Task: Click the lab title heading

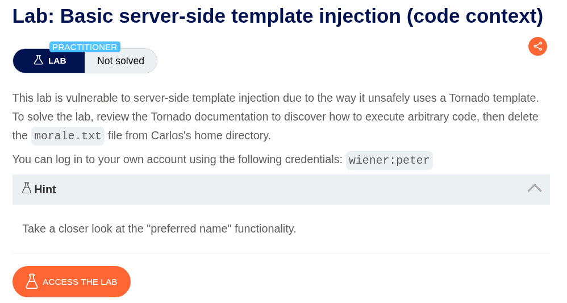Action: (277, 16)
